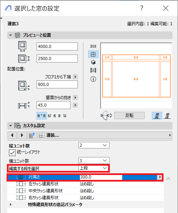Select the 2D symbol preview icon
Viewport: 178px width, 213px height.
(93, 46)
